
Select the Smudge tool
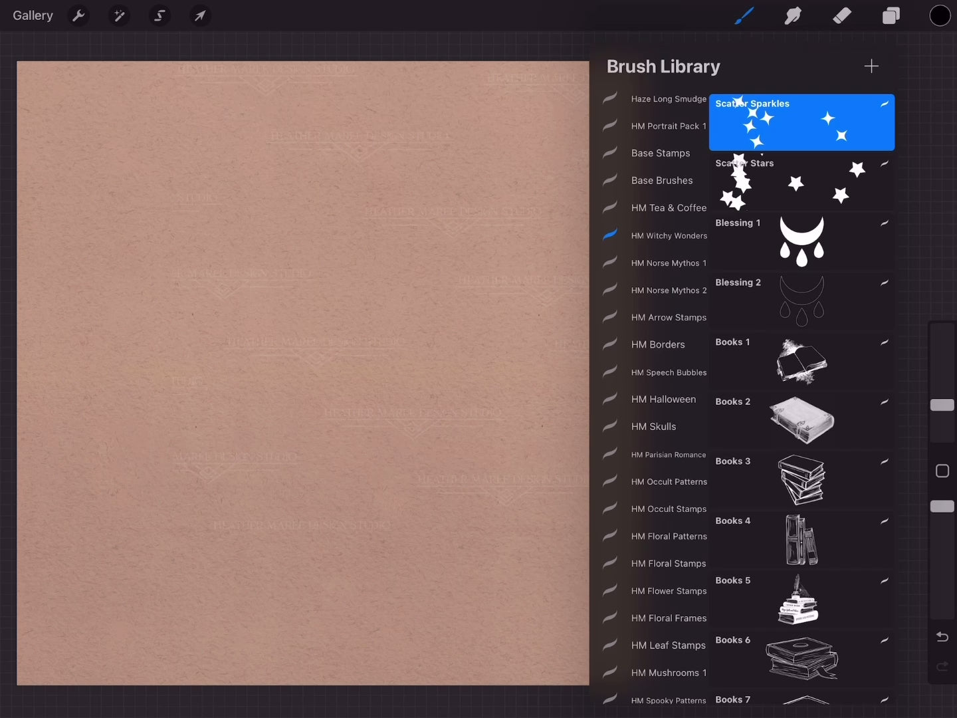tap(793, 15)
